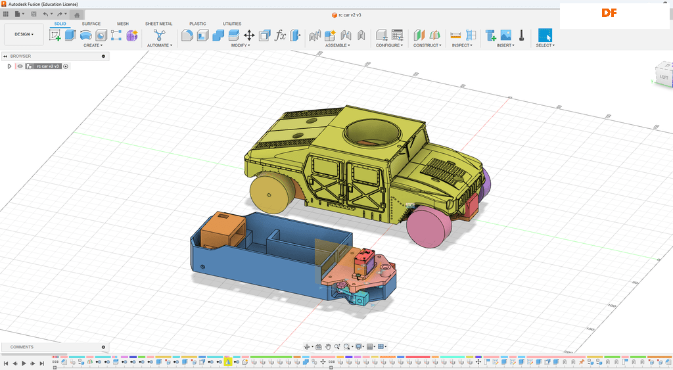Click the Pan hand tool

coord(328,346)
